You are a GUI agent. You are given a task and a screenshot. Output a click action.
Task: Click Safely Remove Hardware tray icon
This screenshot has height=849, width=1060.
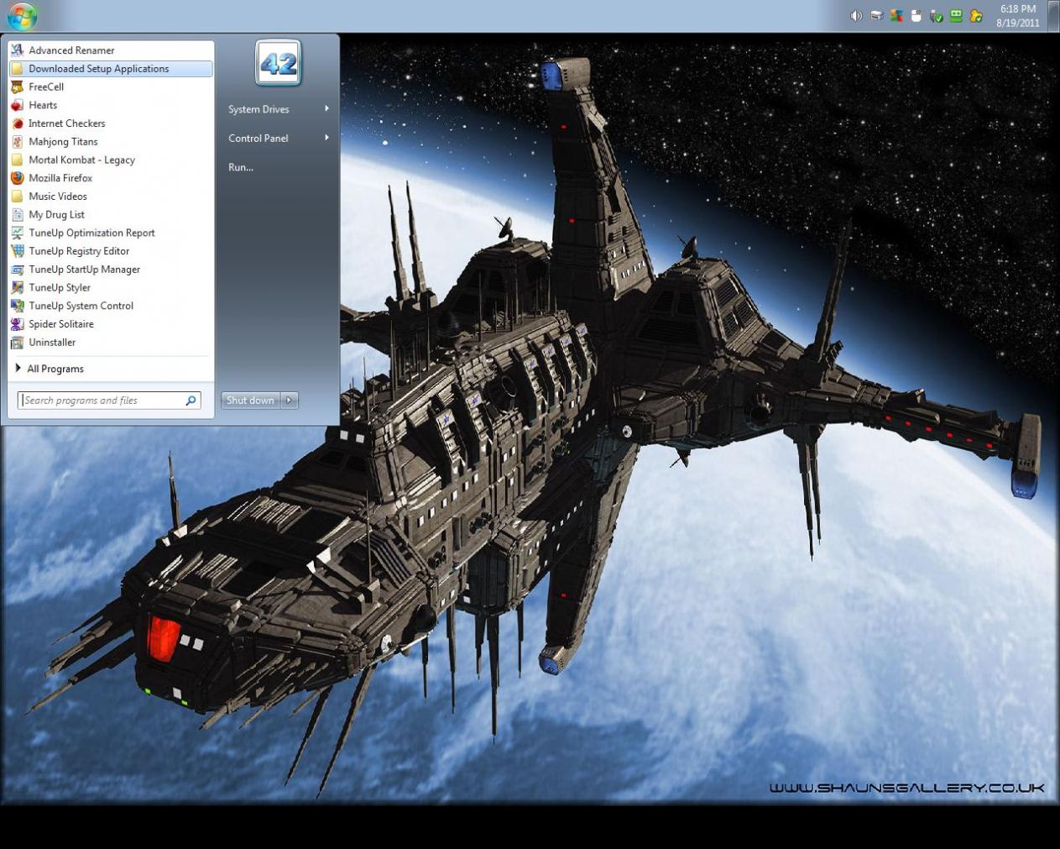pyautogui.click(x=937, y=16)
